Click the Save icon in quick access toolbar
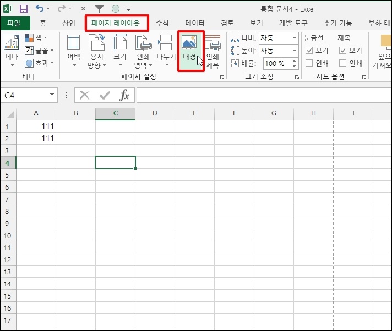 coord(24,9)
